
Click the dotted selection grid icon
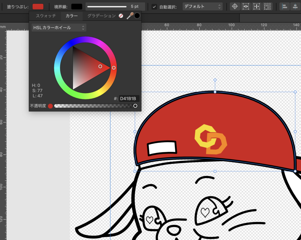pyautogui.click(x=267, y=6)
